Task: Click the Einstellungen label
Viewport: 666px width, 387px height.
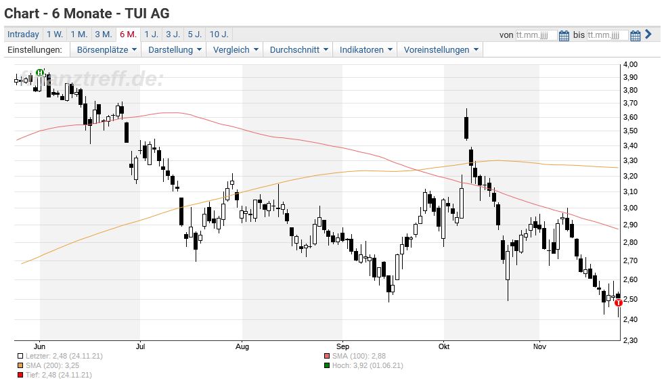Action: tap(35, 49)
